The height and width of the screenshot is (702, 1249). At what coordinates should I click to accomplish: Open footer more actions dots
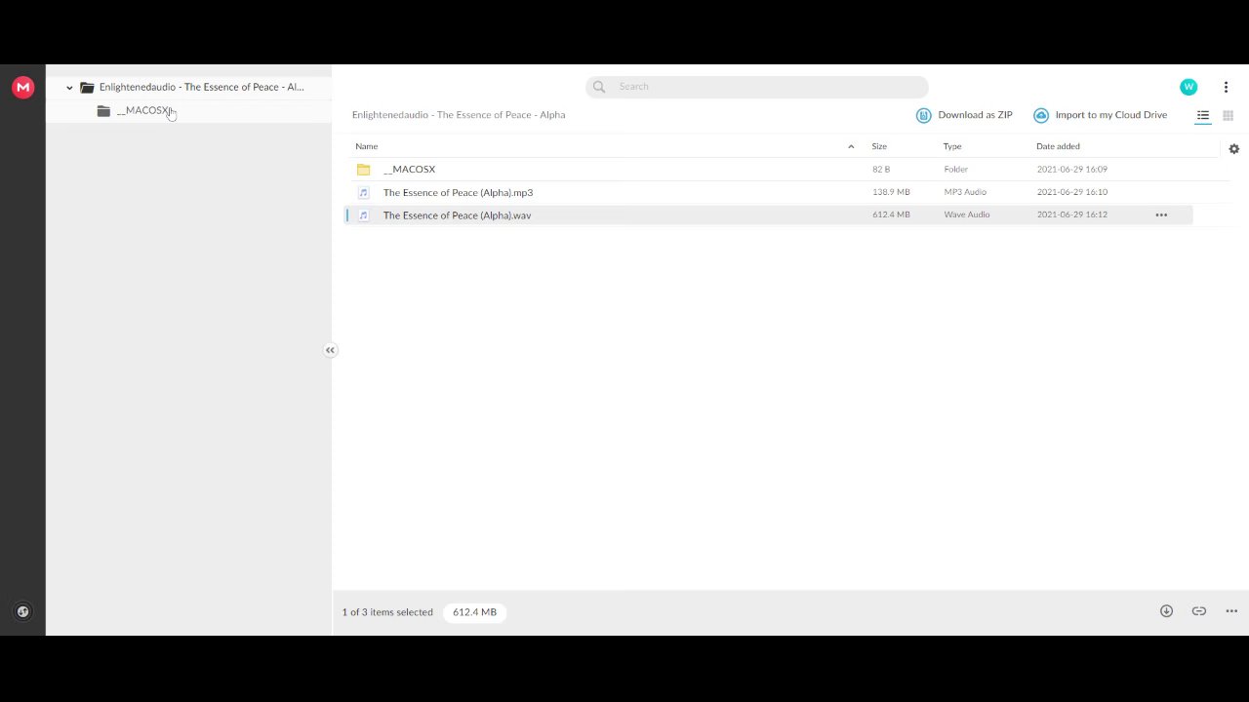pos(1231,611)
